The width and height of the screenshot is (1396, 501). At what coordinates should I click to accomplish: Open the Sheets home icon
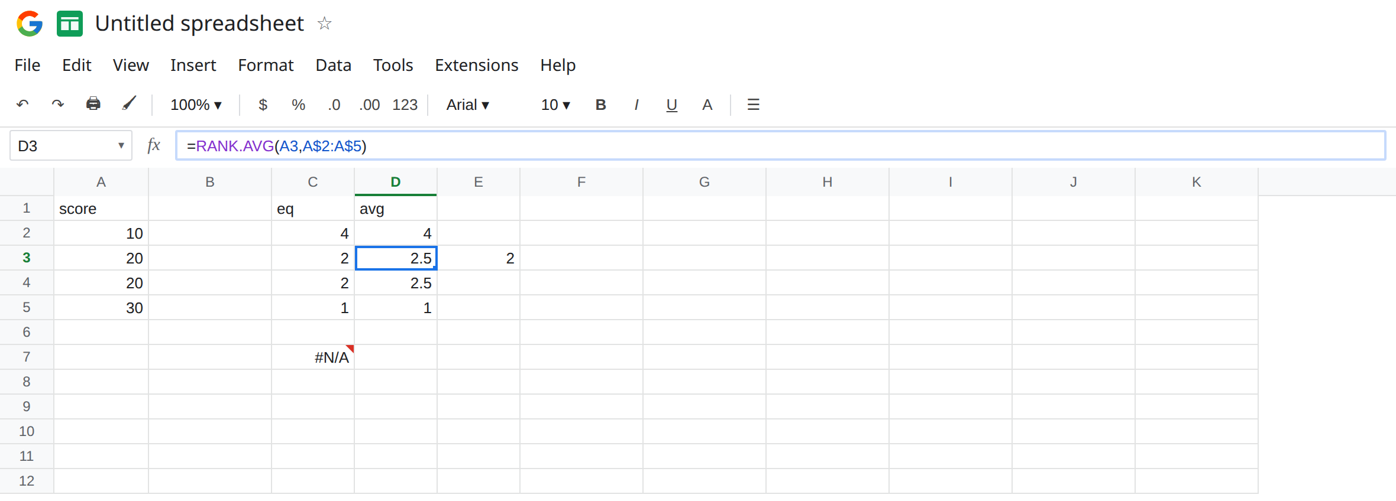coord(70,24)
